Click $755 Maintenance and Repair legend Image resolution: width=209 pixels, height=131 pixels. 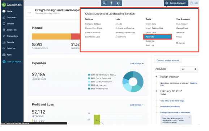click(x=102, y=75)
